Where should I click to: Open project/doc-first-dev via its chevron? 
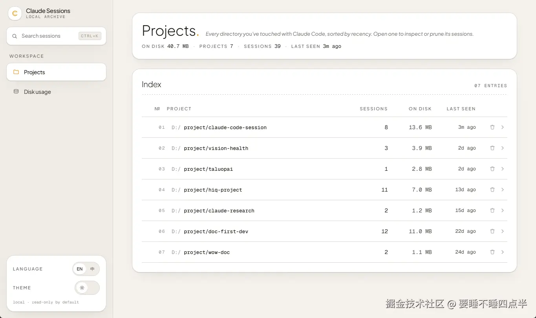[x=503, y=231]
